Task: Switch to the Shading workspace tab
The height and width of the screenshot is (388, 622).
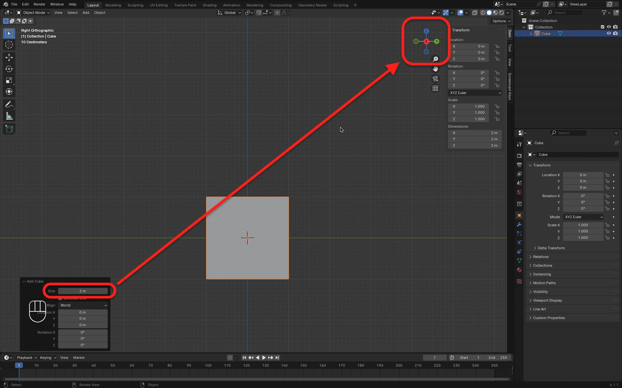Action: 210,5
